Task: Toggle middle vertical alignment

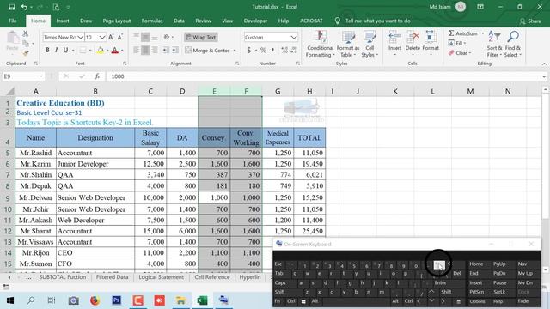Action: [145, 37]
